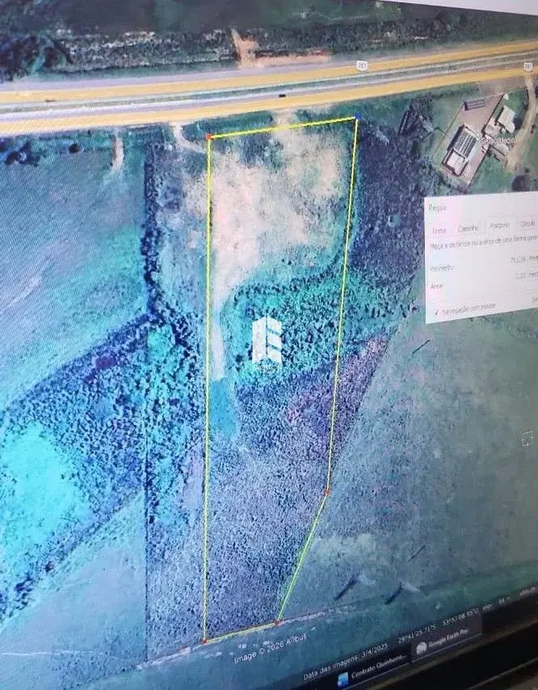Open the Caminho tab in ruler dialog
Screen dimensions: 538x690
(468, 228)
